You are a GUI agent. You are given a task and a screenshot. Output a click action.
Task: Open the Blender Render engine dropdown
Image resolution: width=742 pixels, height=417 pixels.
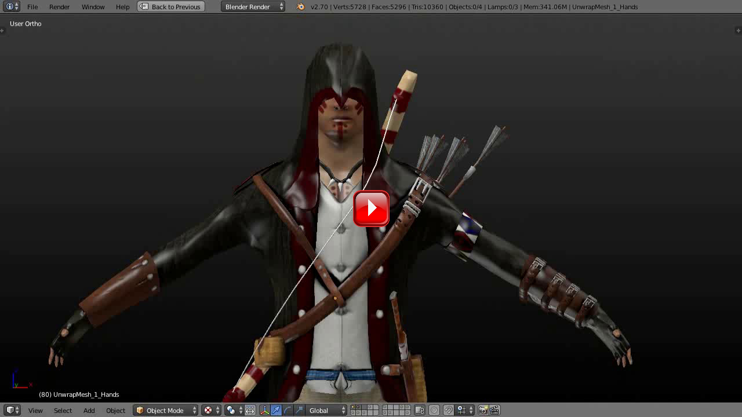253,6
